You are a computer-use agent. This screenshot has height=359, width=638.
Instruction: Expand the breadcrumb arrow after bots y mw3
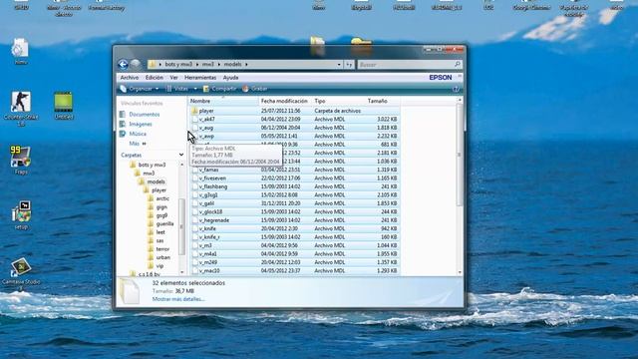(x=197, y=64)
